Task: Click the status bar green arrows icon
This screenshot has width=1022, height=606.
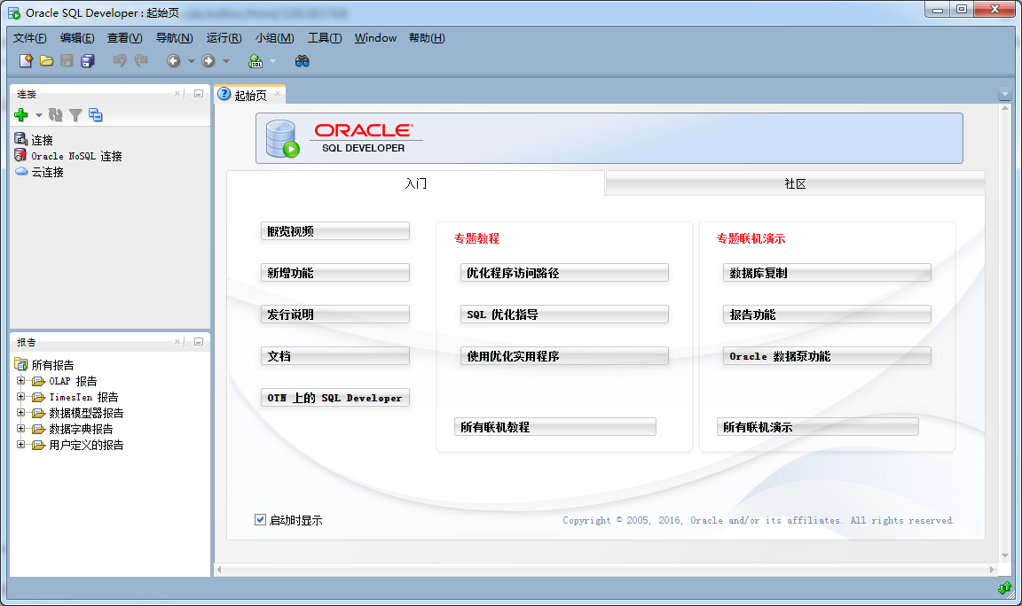Action: [x=1004, y=588]
